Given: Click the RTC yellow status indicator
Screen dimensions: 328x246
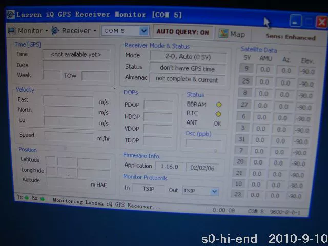Looking at the screenshot, I should point(218,114).
